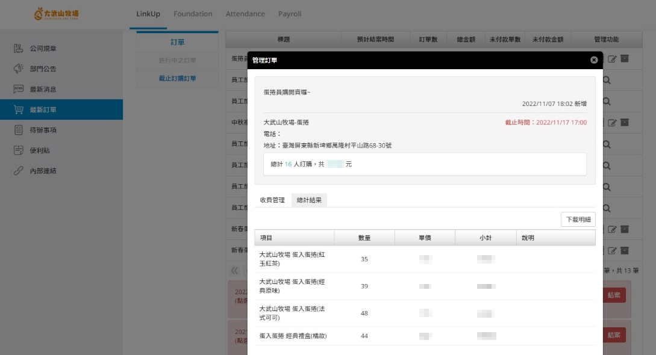Select 訂單 in the submenu
Viewport: 656px width, 355px height.
point(177,42)
